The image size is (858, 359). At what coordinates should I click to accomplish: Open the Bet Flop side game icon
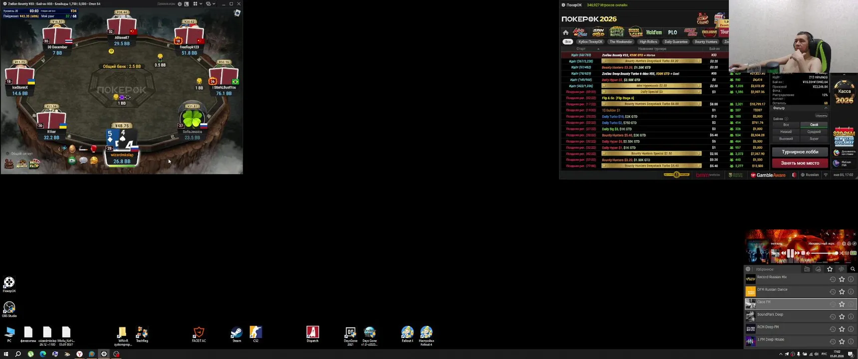point(34,164)
